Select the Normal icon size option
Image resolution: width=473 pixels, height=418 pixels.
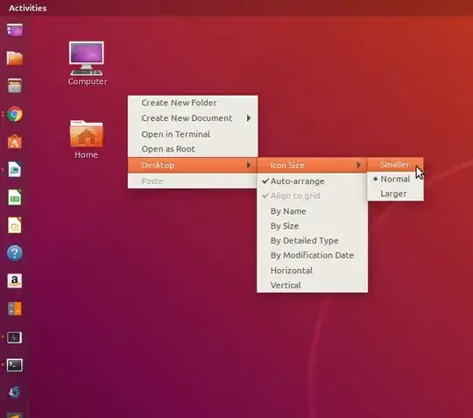395,179
